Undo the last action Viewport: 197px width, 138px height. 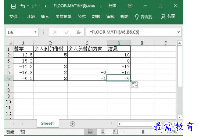tap(23, 6)
